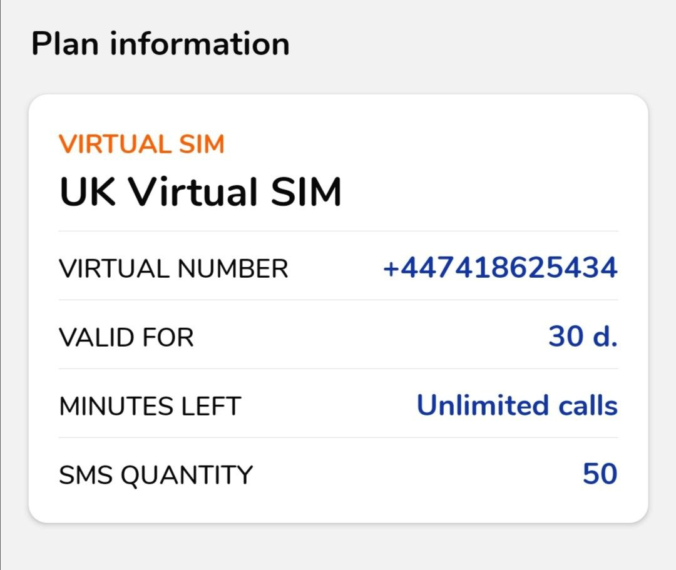
Task: Click the divider below UK Virtual SIM title
Action: coord(338,231)
